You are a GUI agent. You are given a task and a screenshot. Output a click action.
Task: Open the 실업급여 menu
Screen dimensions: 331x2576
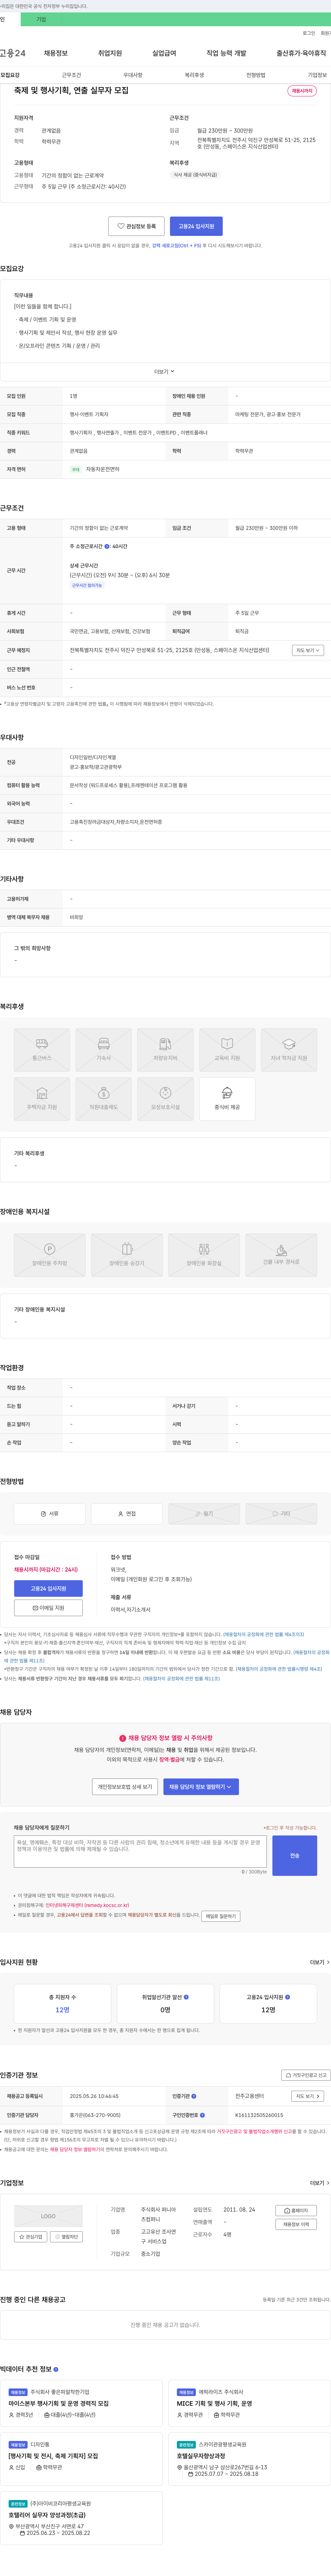[x=164, y=53]
